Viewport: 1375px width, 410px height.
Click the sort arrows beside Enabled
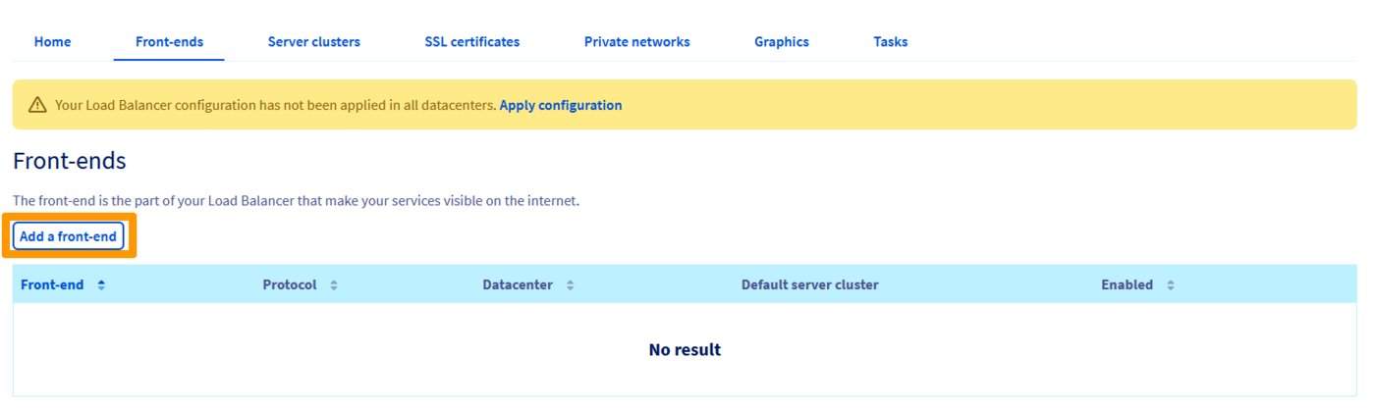pos(1170,285)
